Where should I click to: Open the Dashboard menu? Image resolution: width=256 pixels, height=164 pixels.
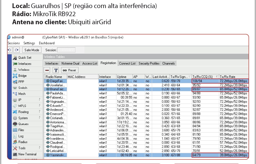pyautogui.click(x=47, y=43)
